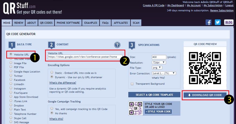Screen dimensions: 236x124
Task: Select the Twitter data type
Action: (11, 75)
